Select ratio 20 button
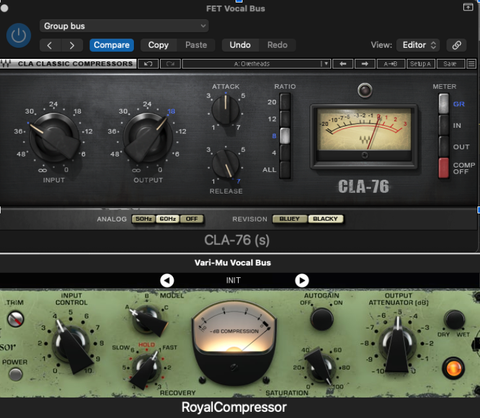 pos(285,102)
